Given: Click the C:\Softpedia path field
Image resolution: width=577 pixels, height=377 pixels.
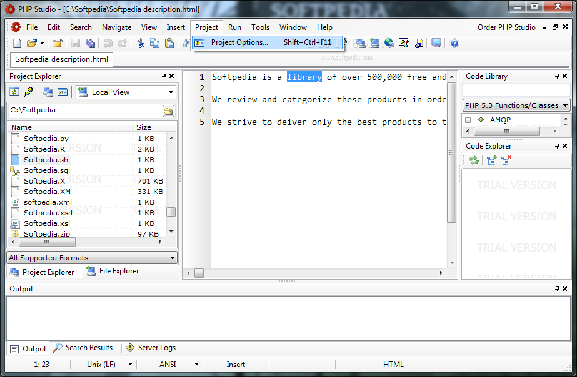Looking at the screenshot, I should tap(84, 110).
